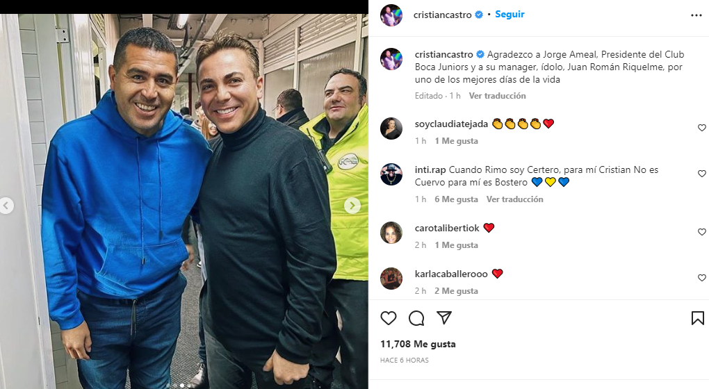Like carotalibertiok's comment heart
The image size is (709, 389).
coord(702,232)
